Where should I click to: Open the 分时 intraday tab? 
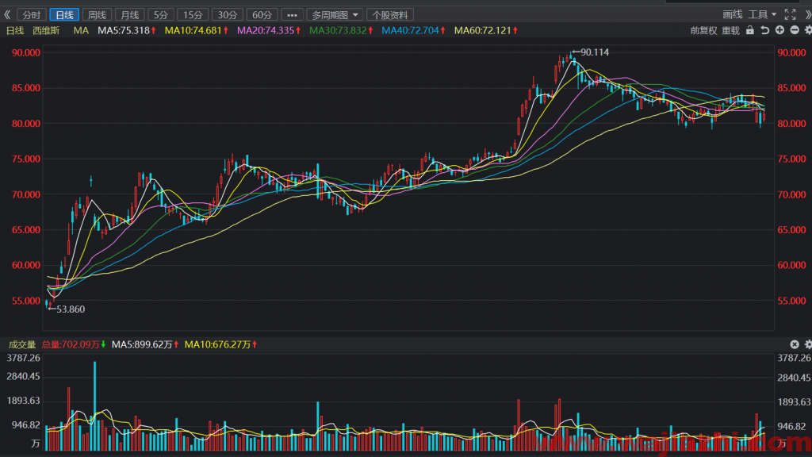click(31, 15)
